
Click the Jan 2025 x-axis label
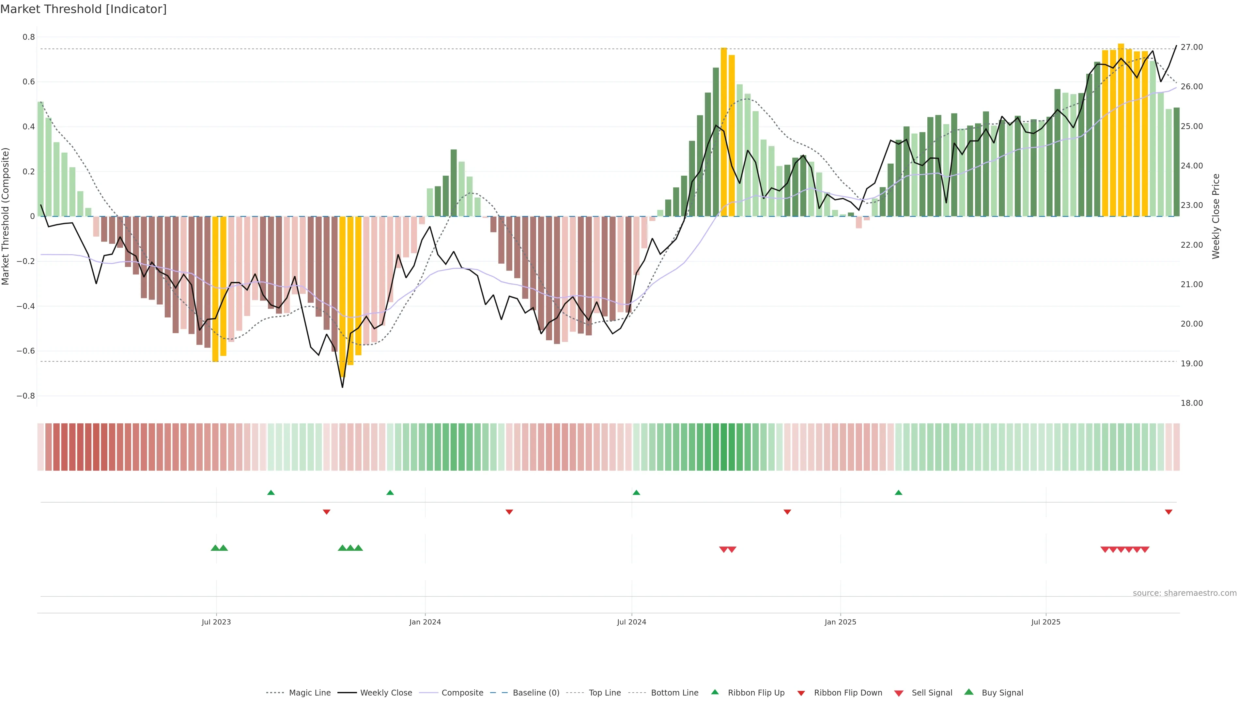[x=840, y=622]
